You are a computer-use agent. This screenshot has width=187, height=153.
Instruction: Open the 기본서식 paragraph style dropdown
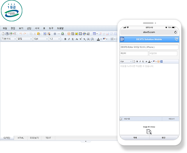(9, 39)
